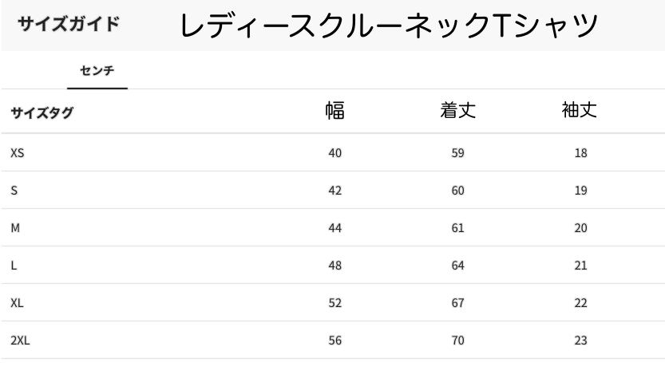The height and width of the screenshot is (374, 665).
Task: Click the サイズガイド title
Action: 69,23
